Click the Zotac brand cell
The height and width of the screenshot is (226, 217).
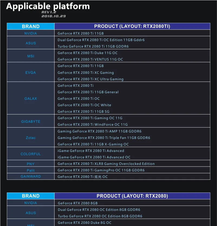pyautogui.click(x=31, y=138)
